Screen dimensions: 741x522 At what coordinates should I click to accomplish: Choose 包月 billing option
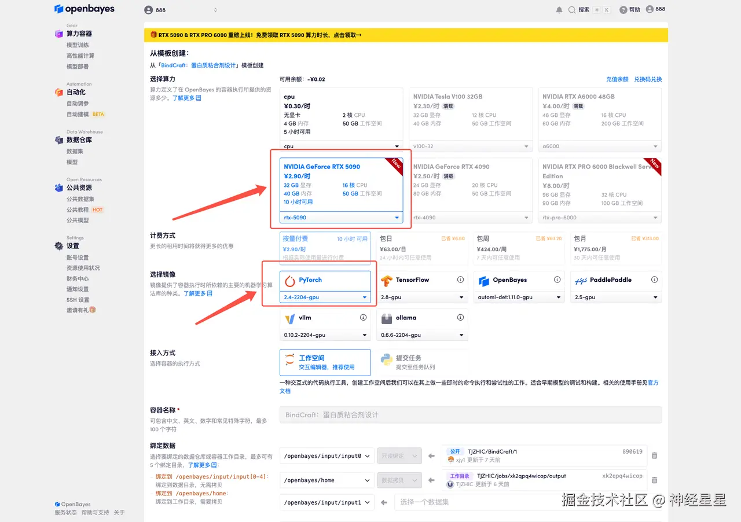coord(616,247)
